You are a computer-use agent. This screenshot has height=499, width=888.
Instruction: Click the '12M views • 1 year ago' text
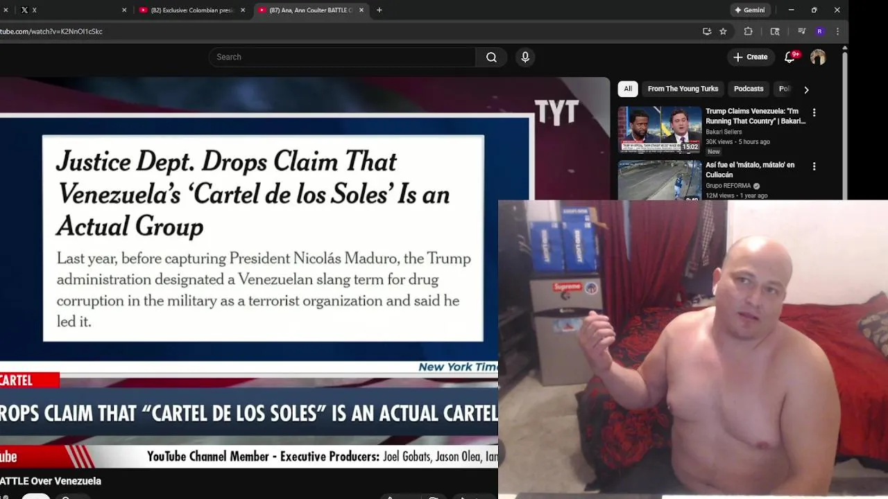pos(737,195)
